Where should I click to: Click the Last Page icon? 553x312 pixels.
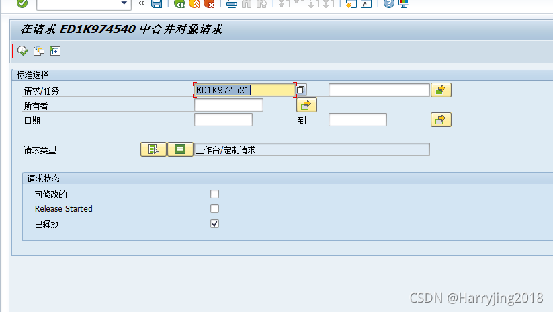click(329, 3)
